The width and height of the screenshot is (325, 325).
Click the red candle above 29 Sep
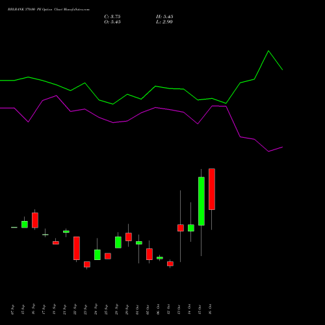pos(129,237)
